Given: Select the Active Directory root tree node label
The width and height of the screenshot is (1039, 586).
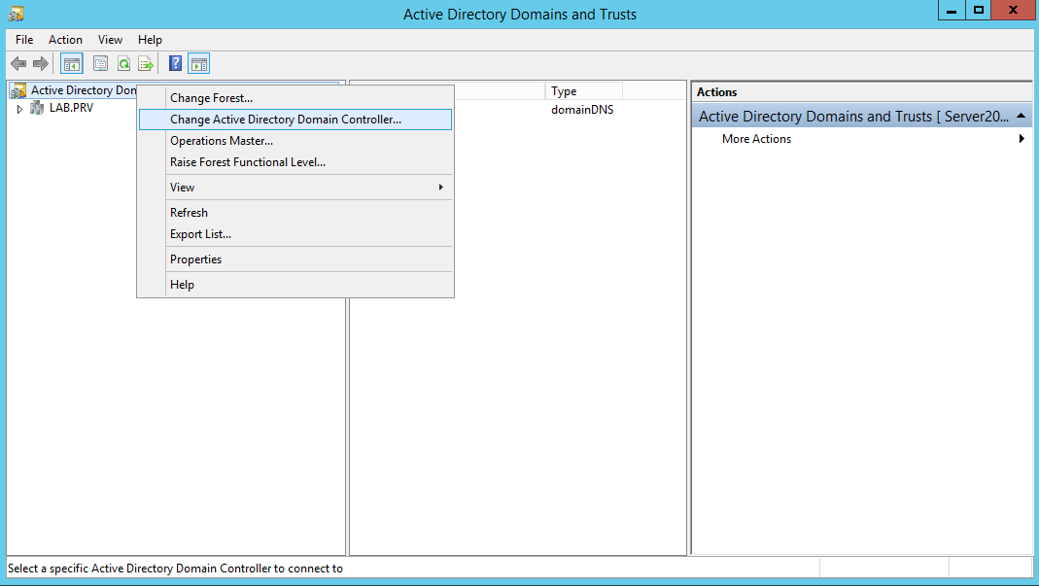Looking at the screenshot, I should click(84, 90).
